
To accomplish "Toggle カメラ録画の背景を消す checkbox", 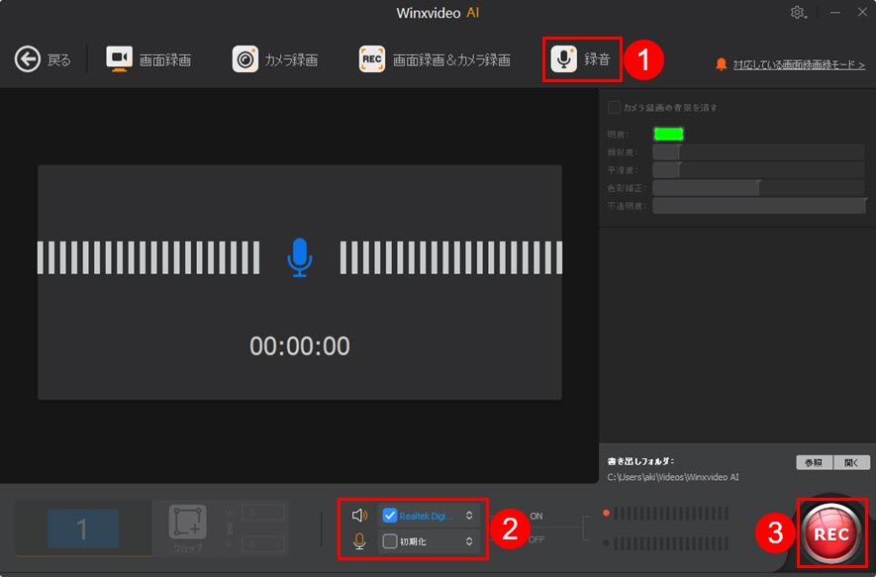I will pyautogui.click(x=614, y=107).
